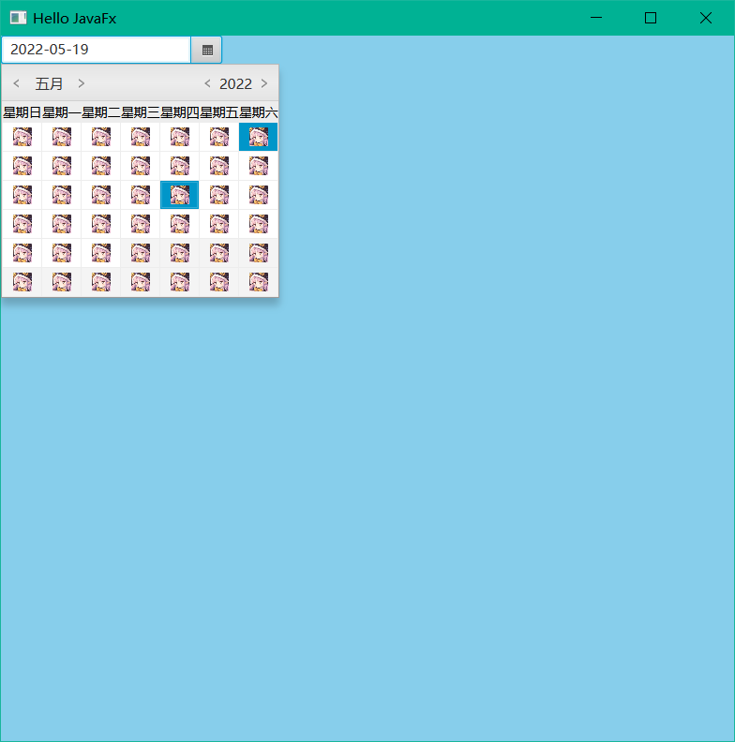Pick the first Sunday image cell of May
Screen dimensions: 735x742
coord(22,137)
